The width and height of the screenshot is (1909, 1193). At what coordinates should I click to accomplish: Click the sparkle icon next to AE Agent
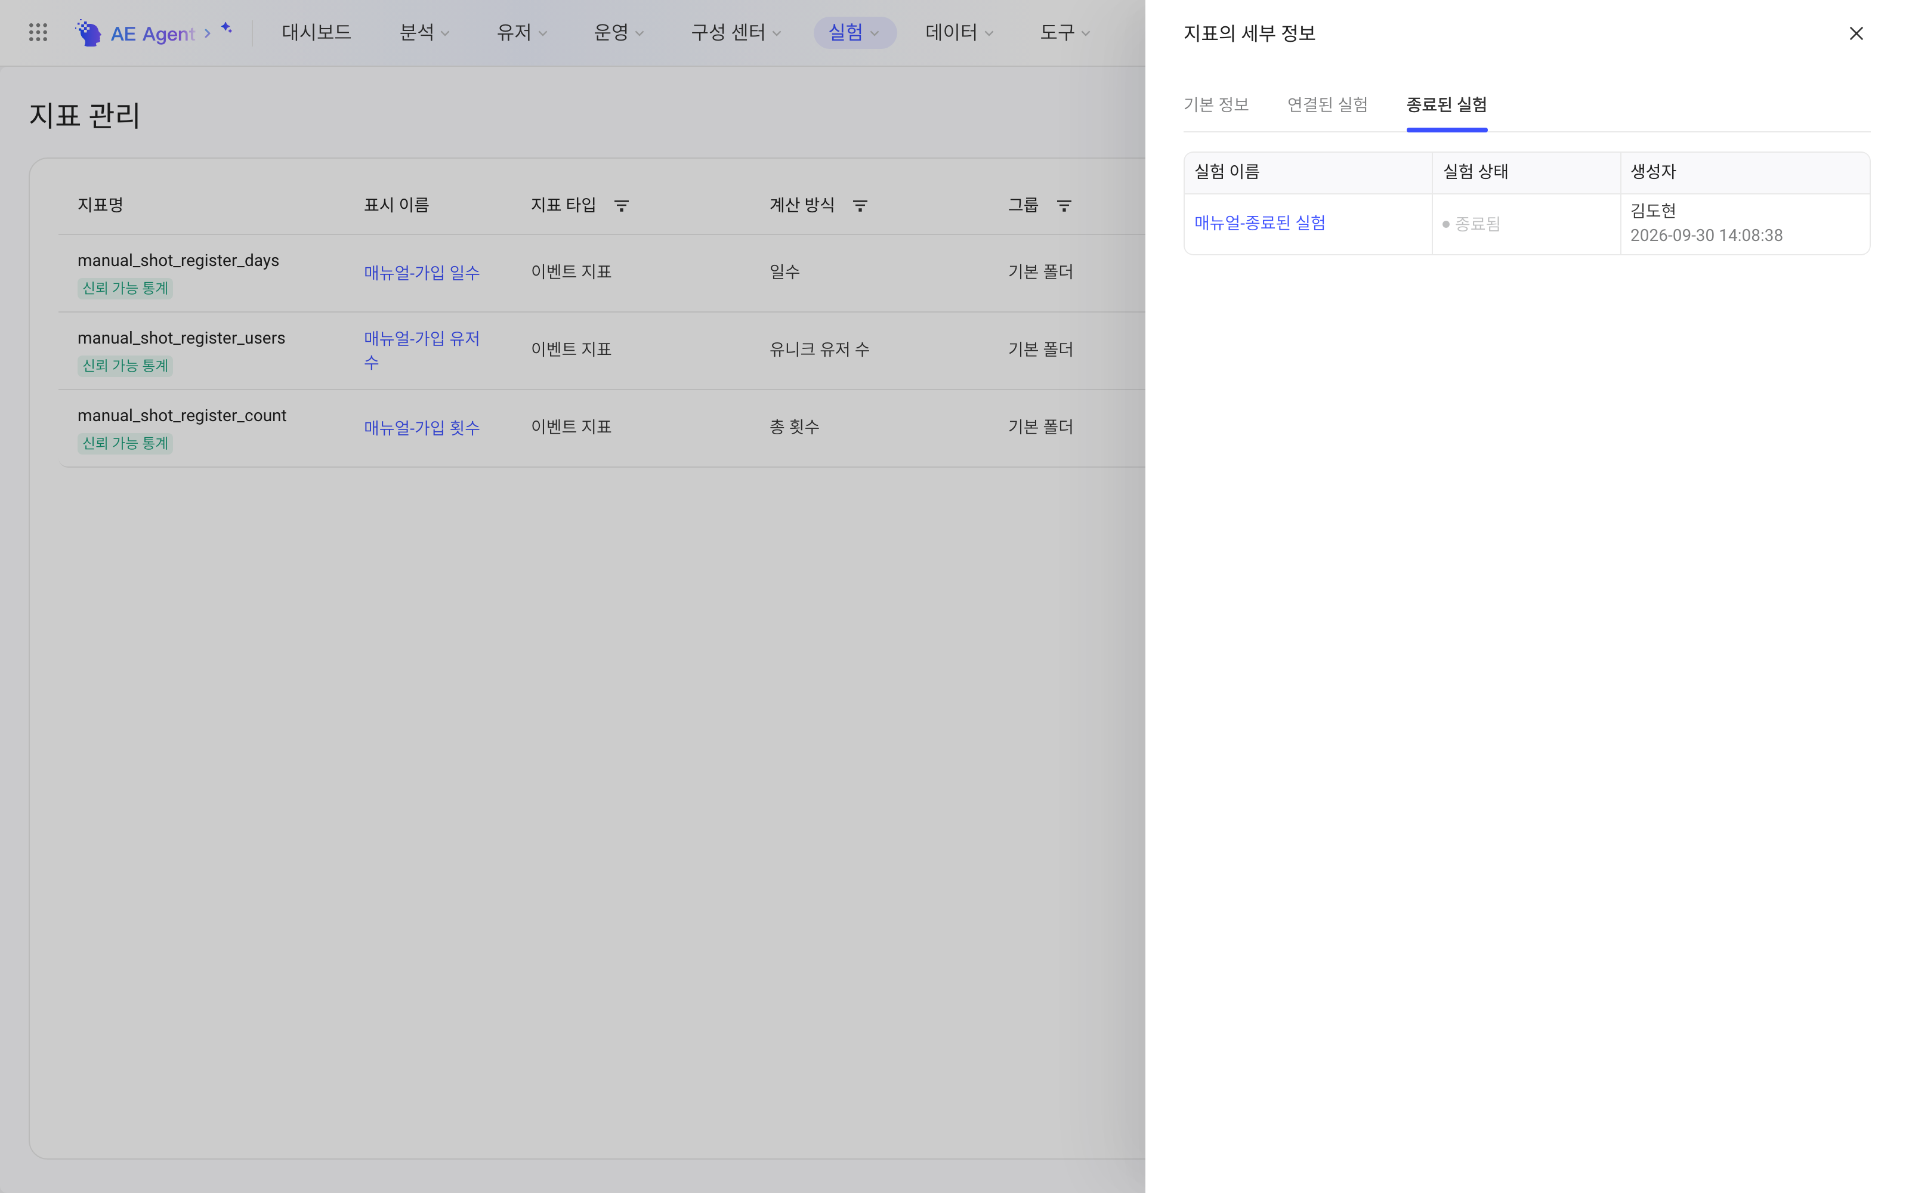[227, 29]
